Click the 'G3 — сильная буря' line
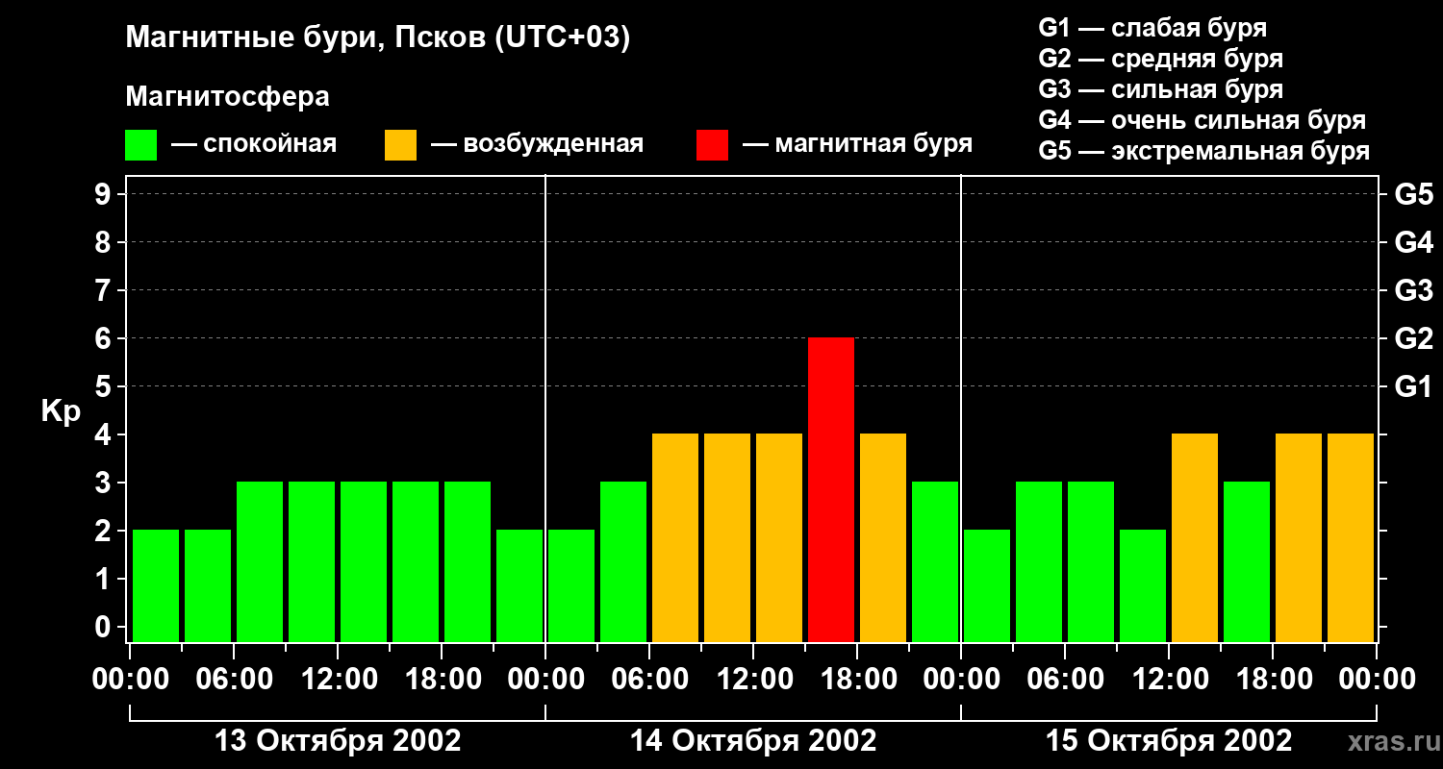This screenshot has height=769, width=1443. tap(1160, 89)
